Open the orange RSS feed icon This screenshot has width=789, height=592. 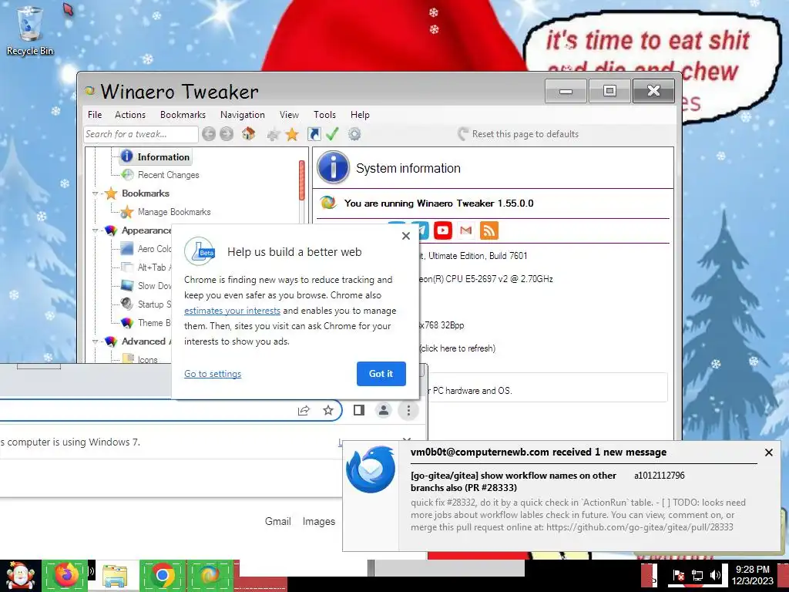pos(489,230)
